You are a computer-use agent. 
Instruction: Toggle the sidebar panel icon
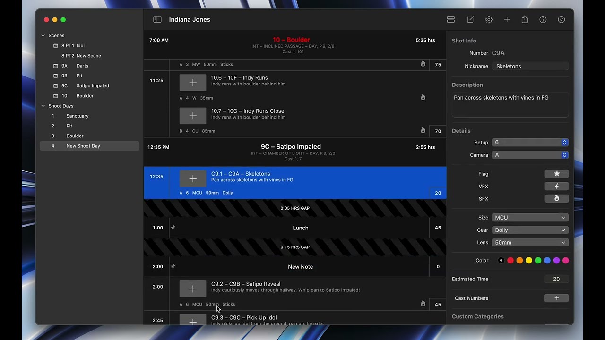[x=157, y=19]
